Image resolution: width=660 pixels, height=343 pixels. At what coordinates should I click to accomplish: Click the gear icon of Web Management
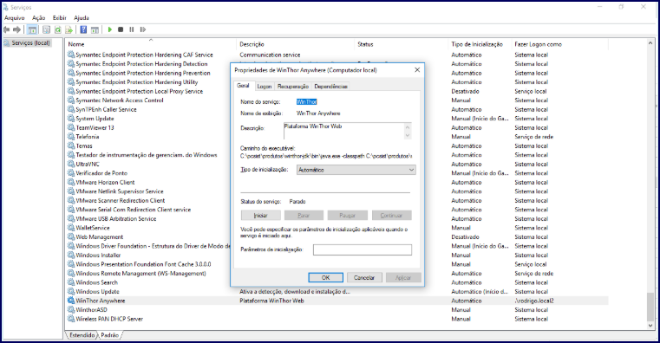tap(71, 236)
